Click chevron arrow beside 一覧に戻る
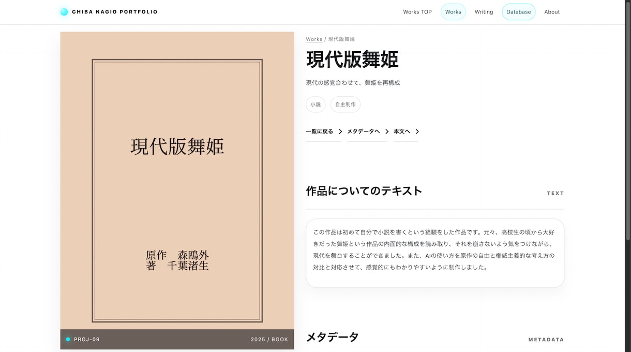The image size is (631, 352). 340,131
